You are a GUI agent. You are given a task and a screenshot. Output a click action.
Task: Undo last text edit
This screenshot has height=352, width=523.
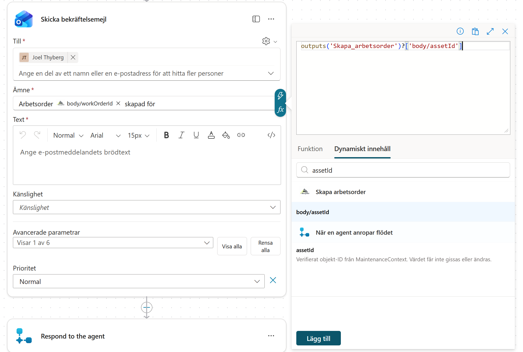(x=23, y=135)
